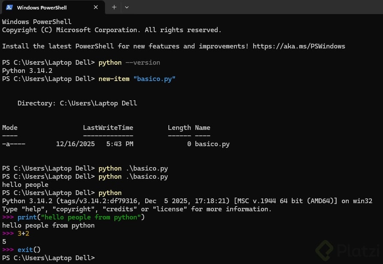This screenshot has width=383, height=264.
Task: Click the Platzi logo watermark
Action: tap(346, 250)
